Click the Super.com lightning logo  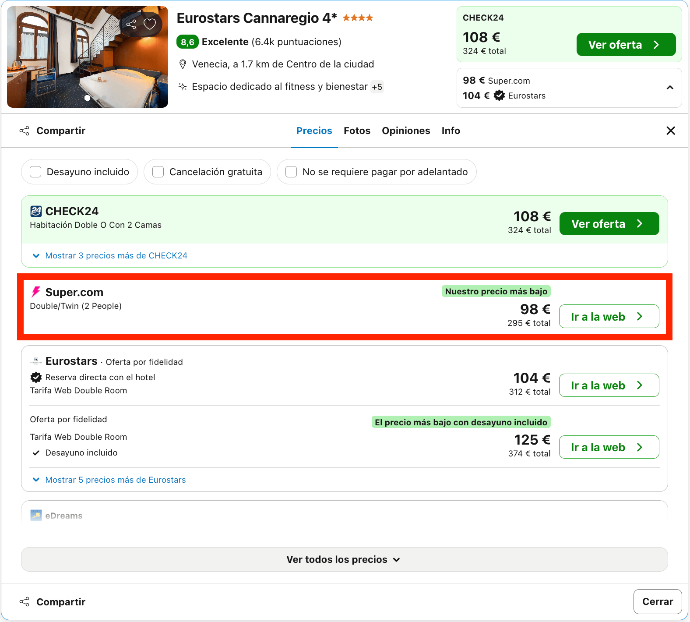tap(36, 292)
